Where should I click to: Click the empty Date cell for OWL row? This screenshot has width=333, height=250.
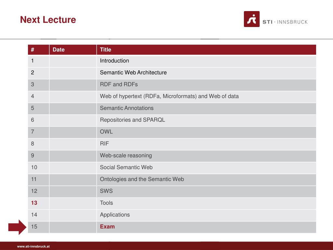[x=73, y=132]
